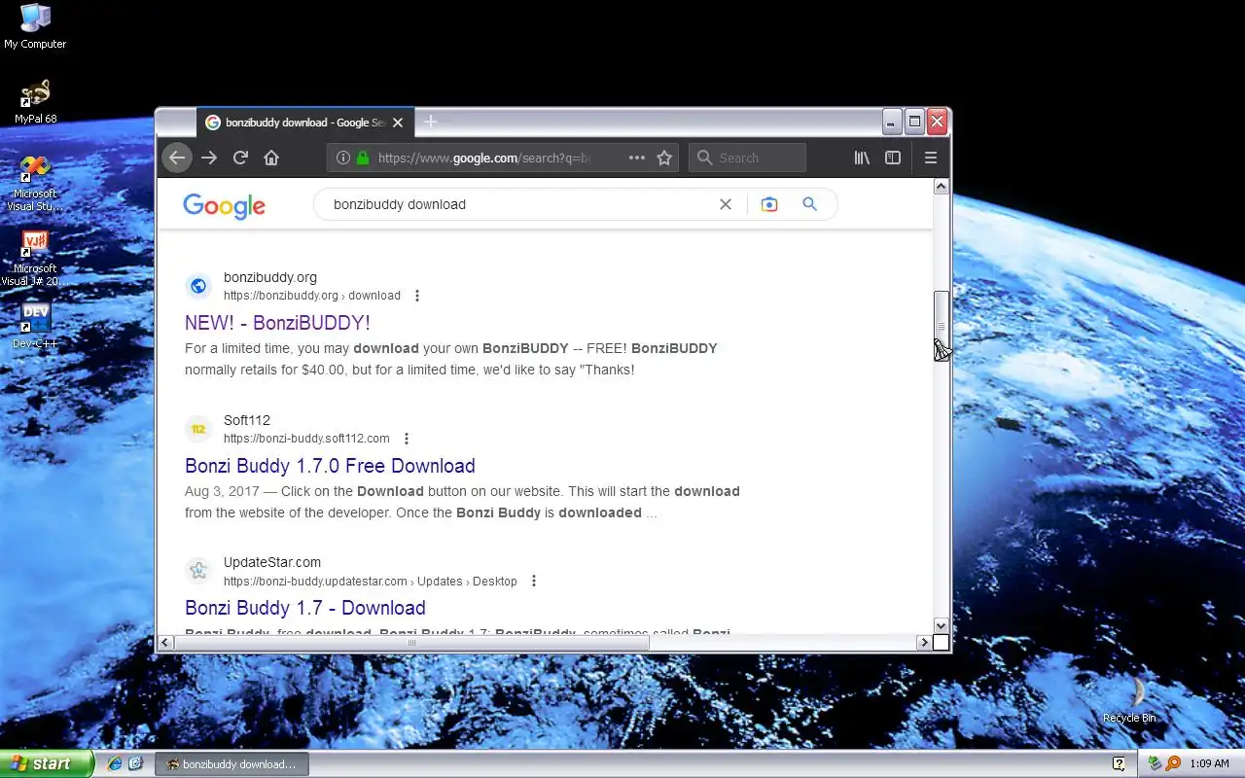Click the vertical scrollbar down arrow

[x=941, y=625]
